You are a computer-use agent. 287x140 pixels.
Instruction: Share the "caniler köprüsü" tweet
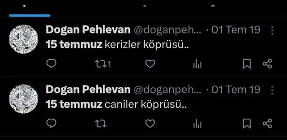coord(267,124)
